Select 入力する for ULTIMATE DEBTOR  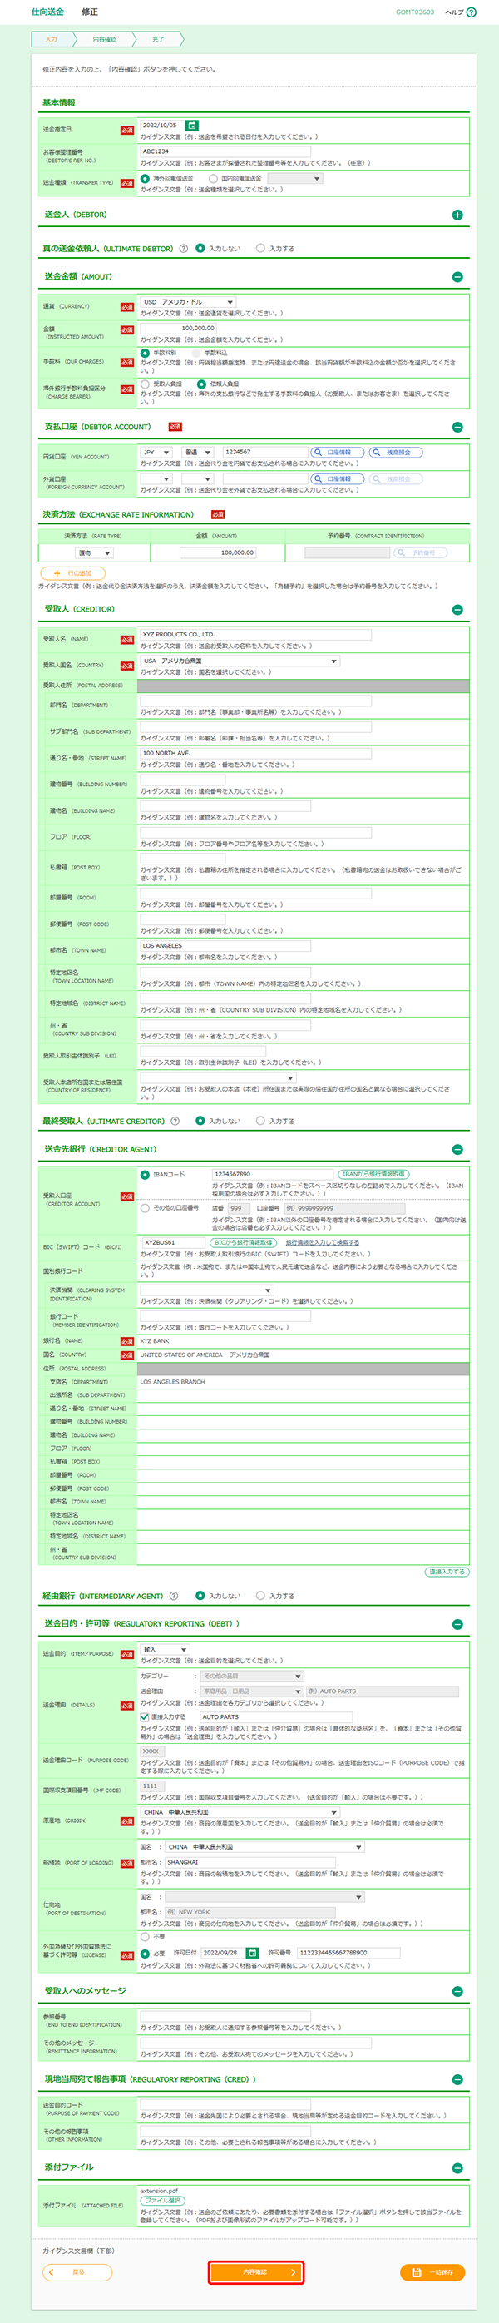tap(261, 248)
